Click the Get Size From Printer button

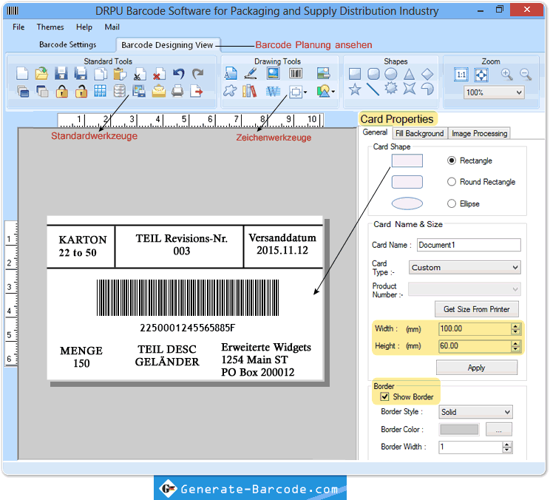click(476, 309)
